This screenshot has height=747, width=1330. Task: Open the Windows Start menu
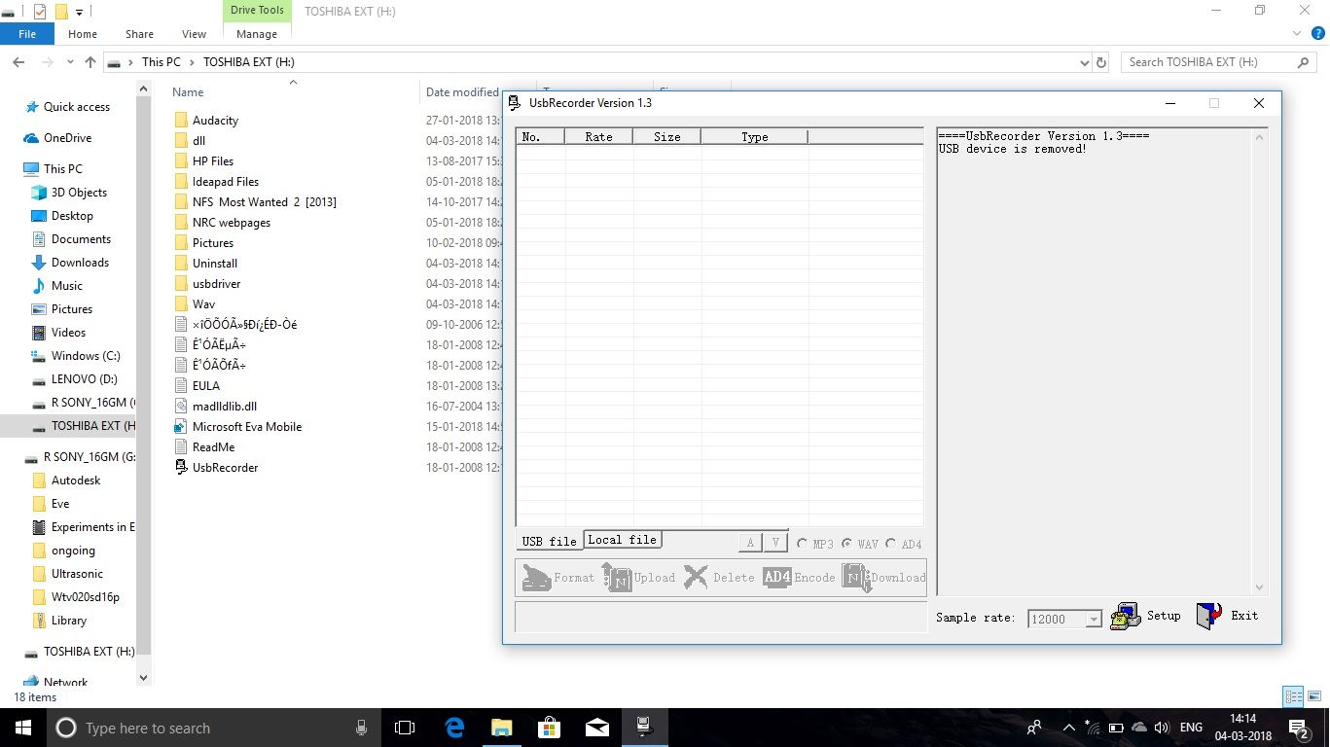pos(23,728)
